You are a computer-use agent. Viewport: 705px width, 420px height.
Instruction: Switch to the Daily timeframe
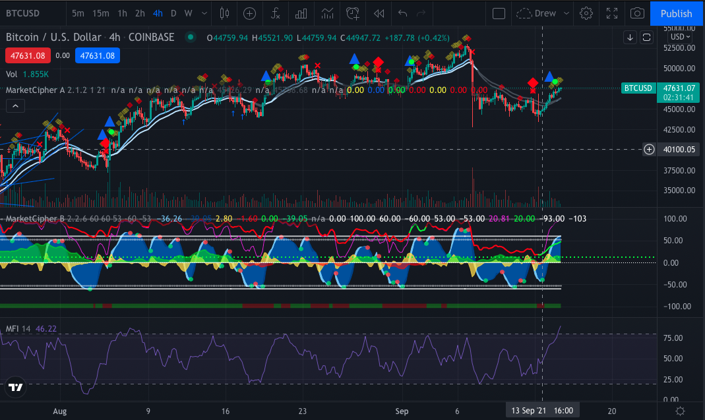click(173, 13)
